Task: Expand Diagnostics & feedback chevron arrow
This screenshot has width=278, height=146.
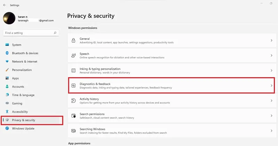Action: 271,86
